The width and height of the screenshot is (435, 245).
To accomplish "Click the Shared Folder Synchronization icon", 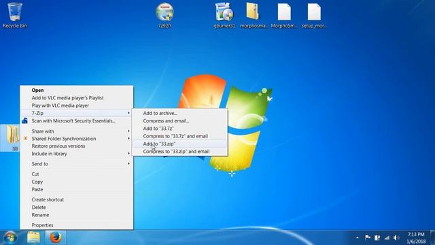I will point(25,138).
